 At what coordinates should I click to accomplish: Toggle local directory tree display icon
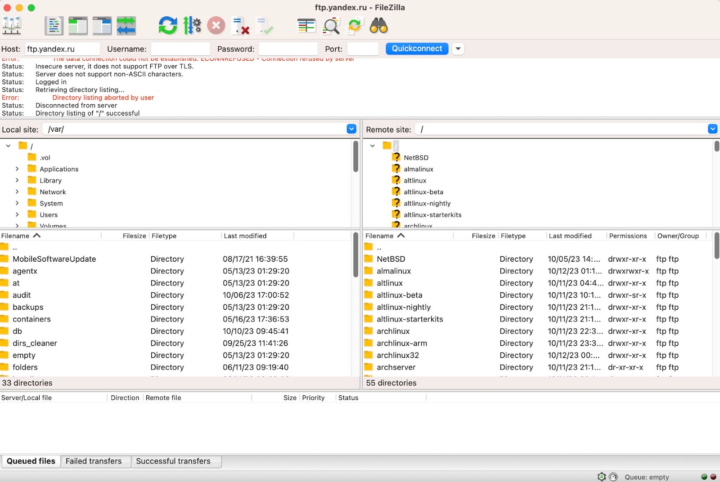[x=78, y=26]
